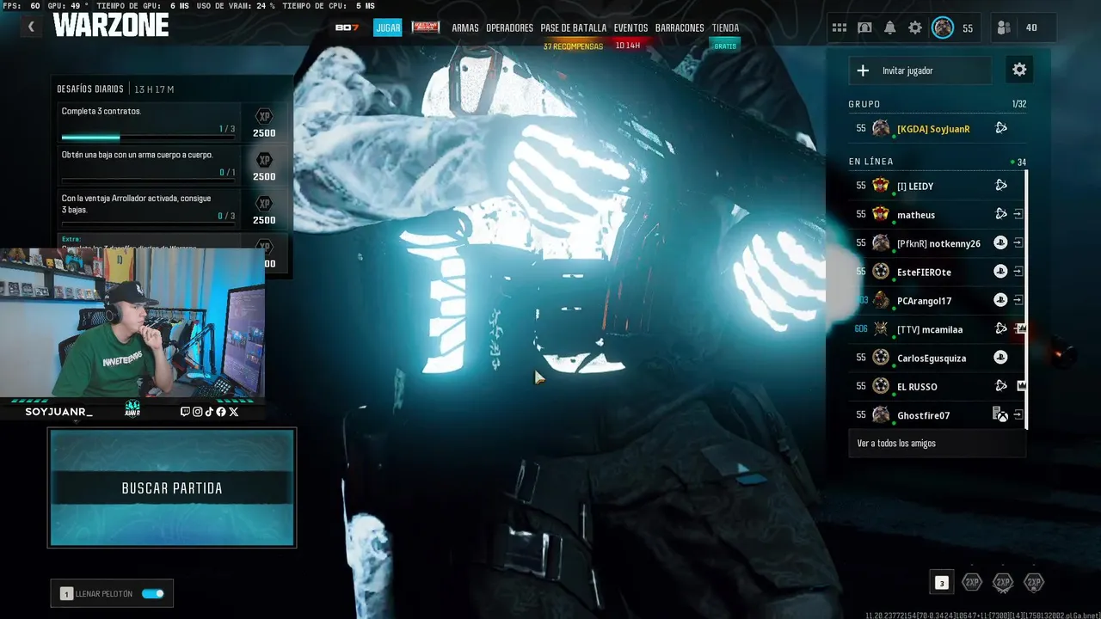Click XP badge of contracts challenge
Image resolution: width=1101 pixels, height=619 pixels.
coord(264,118)
